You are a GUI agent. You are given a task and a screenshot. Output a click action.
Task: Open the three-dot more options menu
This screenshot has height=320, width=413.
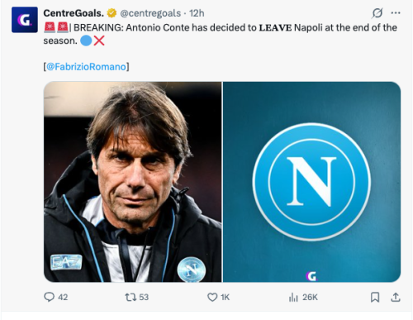coord(396,13)
